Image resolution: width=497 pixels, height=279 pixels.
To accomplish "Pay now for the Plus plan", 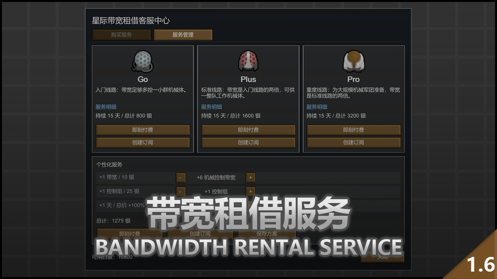I will tap(248, 130).
